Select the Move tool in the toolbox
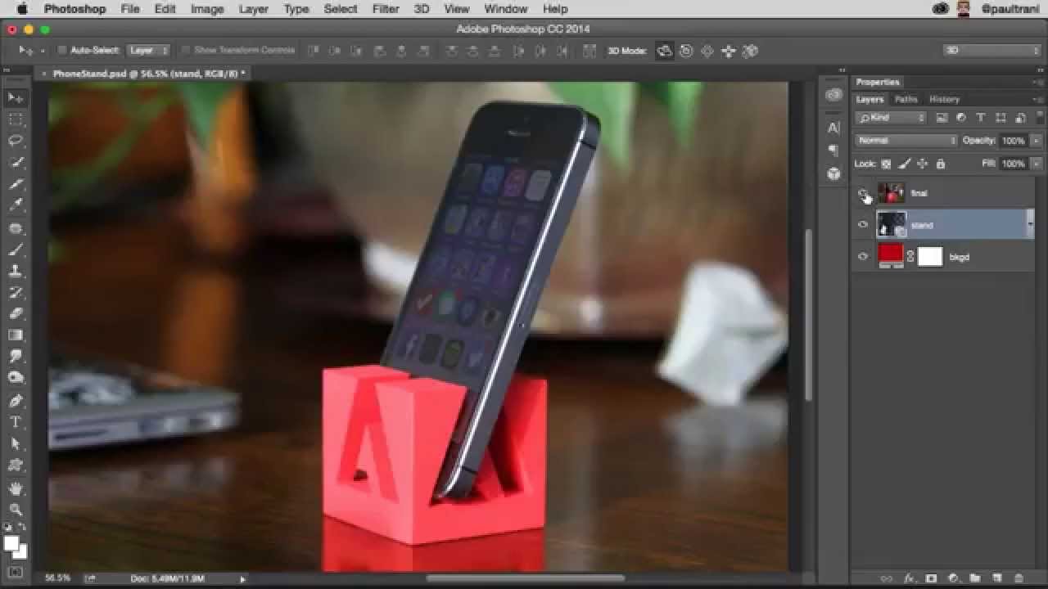This screenshot has width=1048, height=589. pyautogui.click(x=16, y=98)
